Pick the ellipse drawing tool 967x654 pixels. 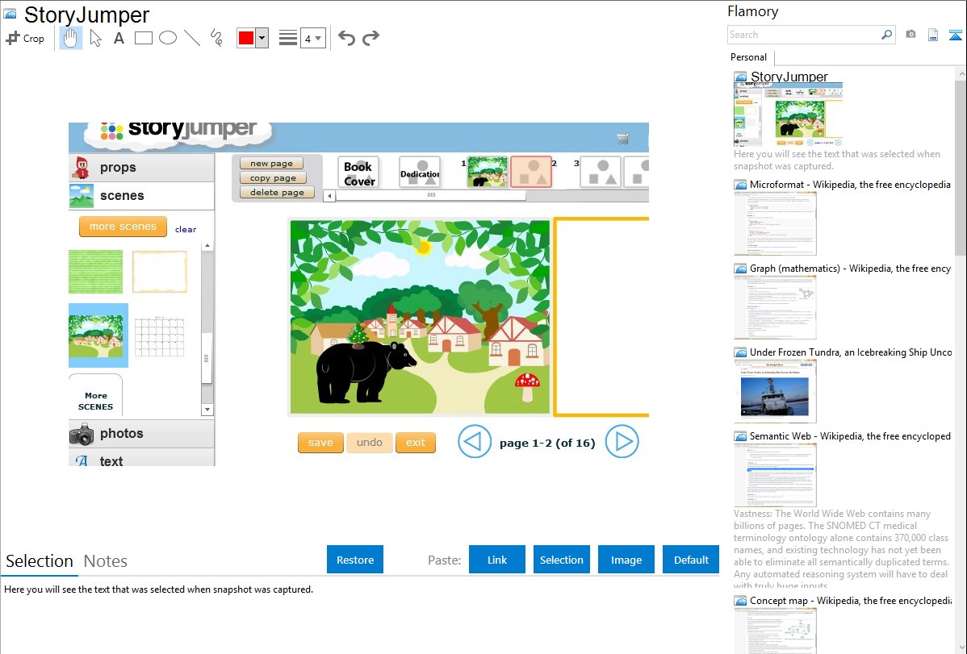click(168, 38)
